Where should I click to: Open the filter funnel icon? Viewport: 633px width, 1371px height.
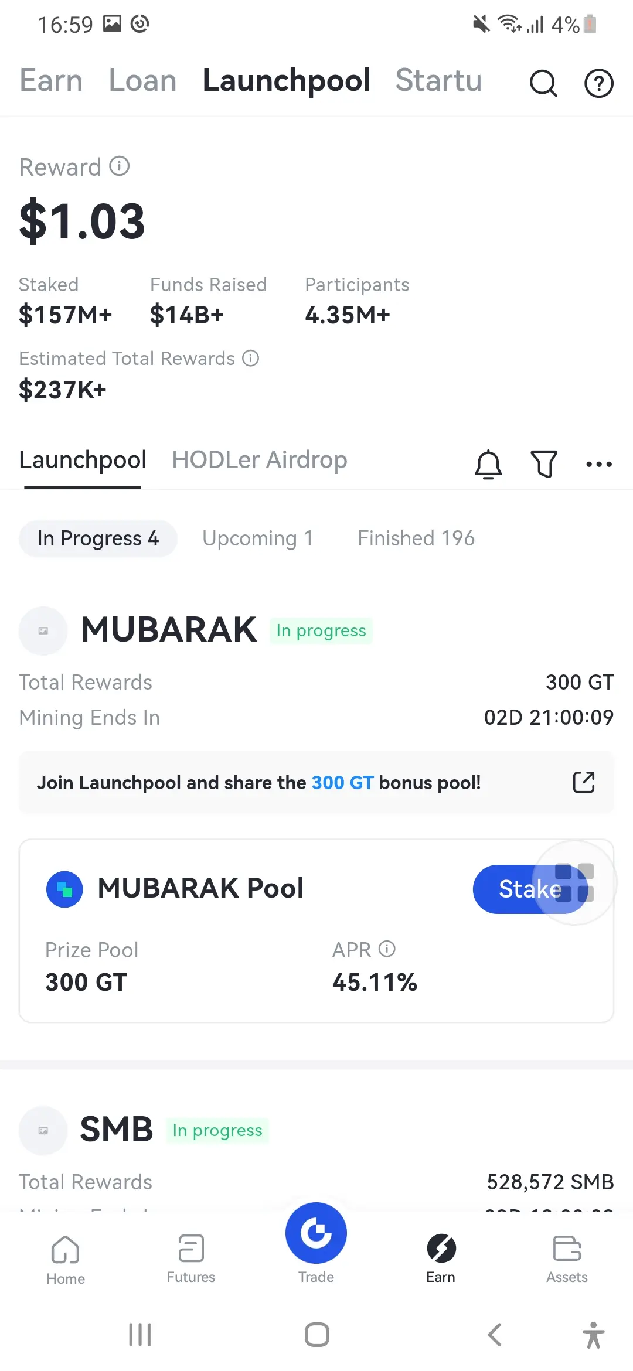[x=543, y=464]
